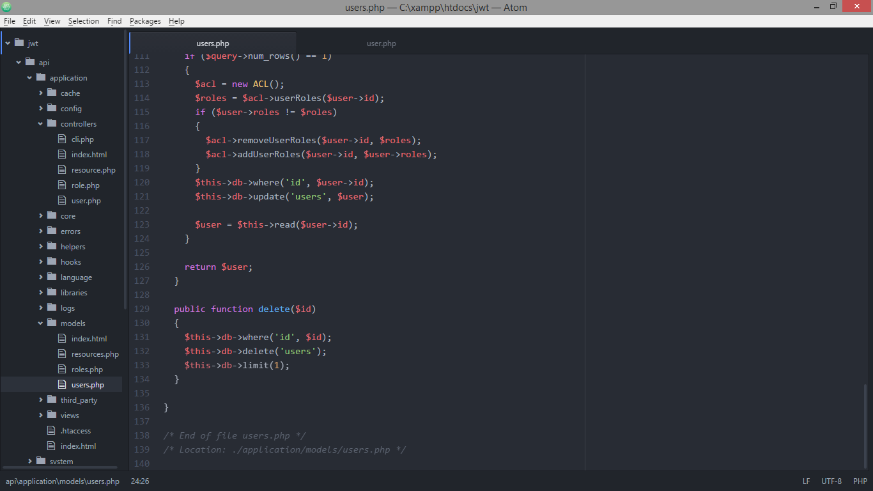
Task: Collapse the controllers folder
Action: pos(40,123)
